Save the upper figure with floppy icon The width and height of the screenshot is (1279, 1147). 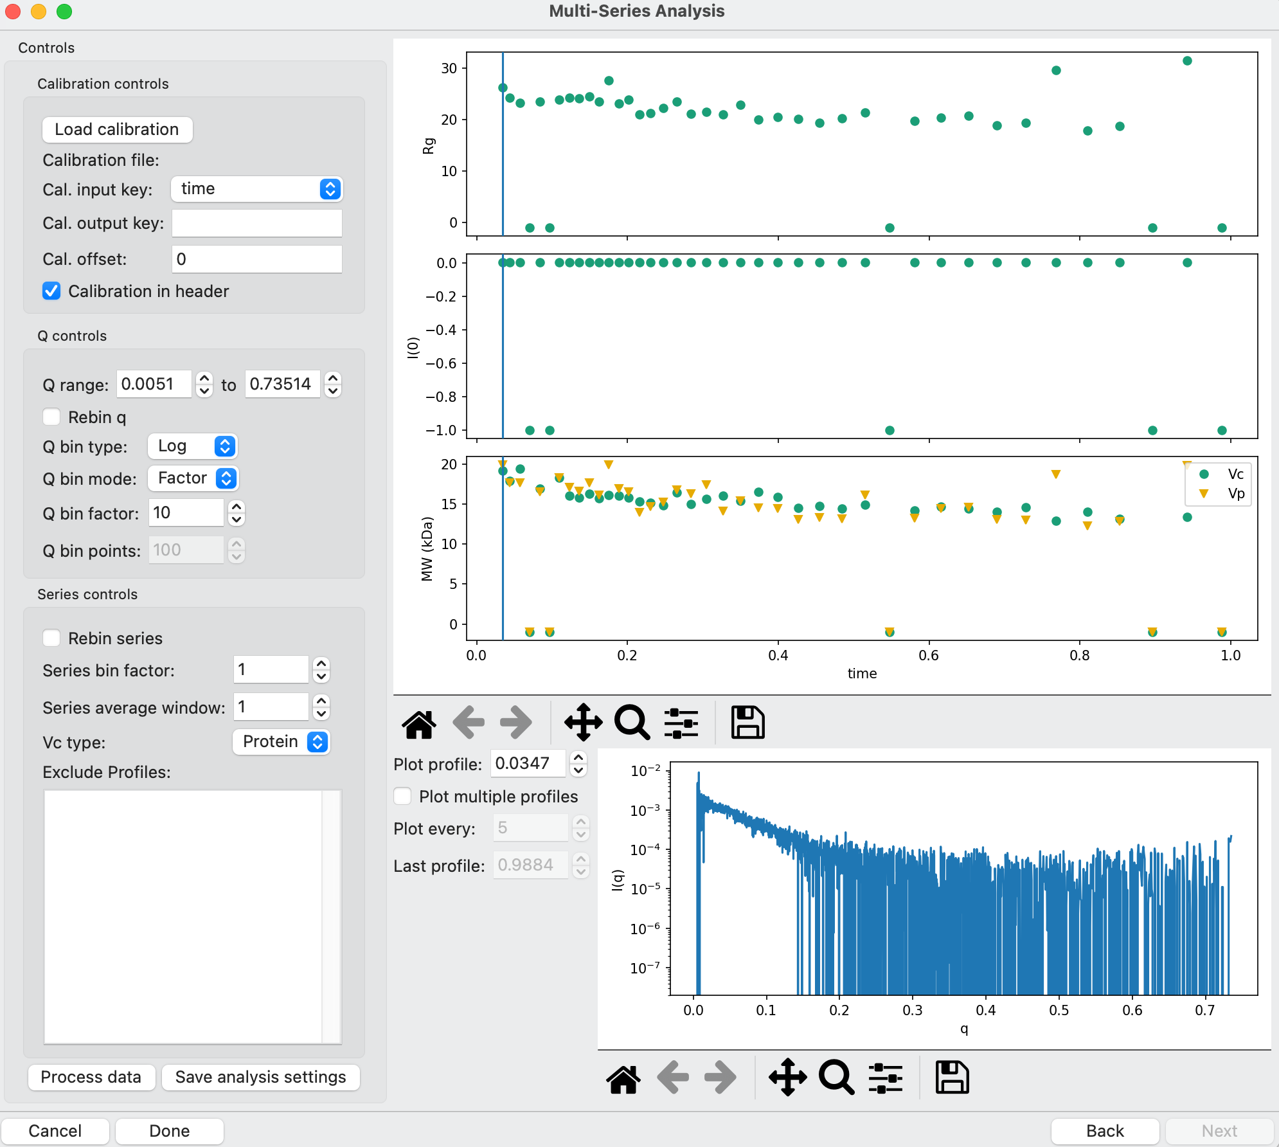click(x=747, y=723)
